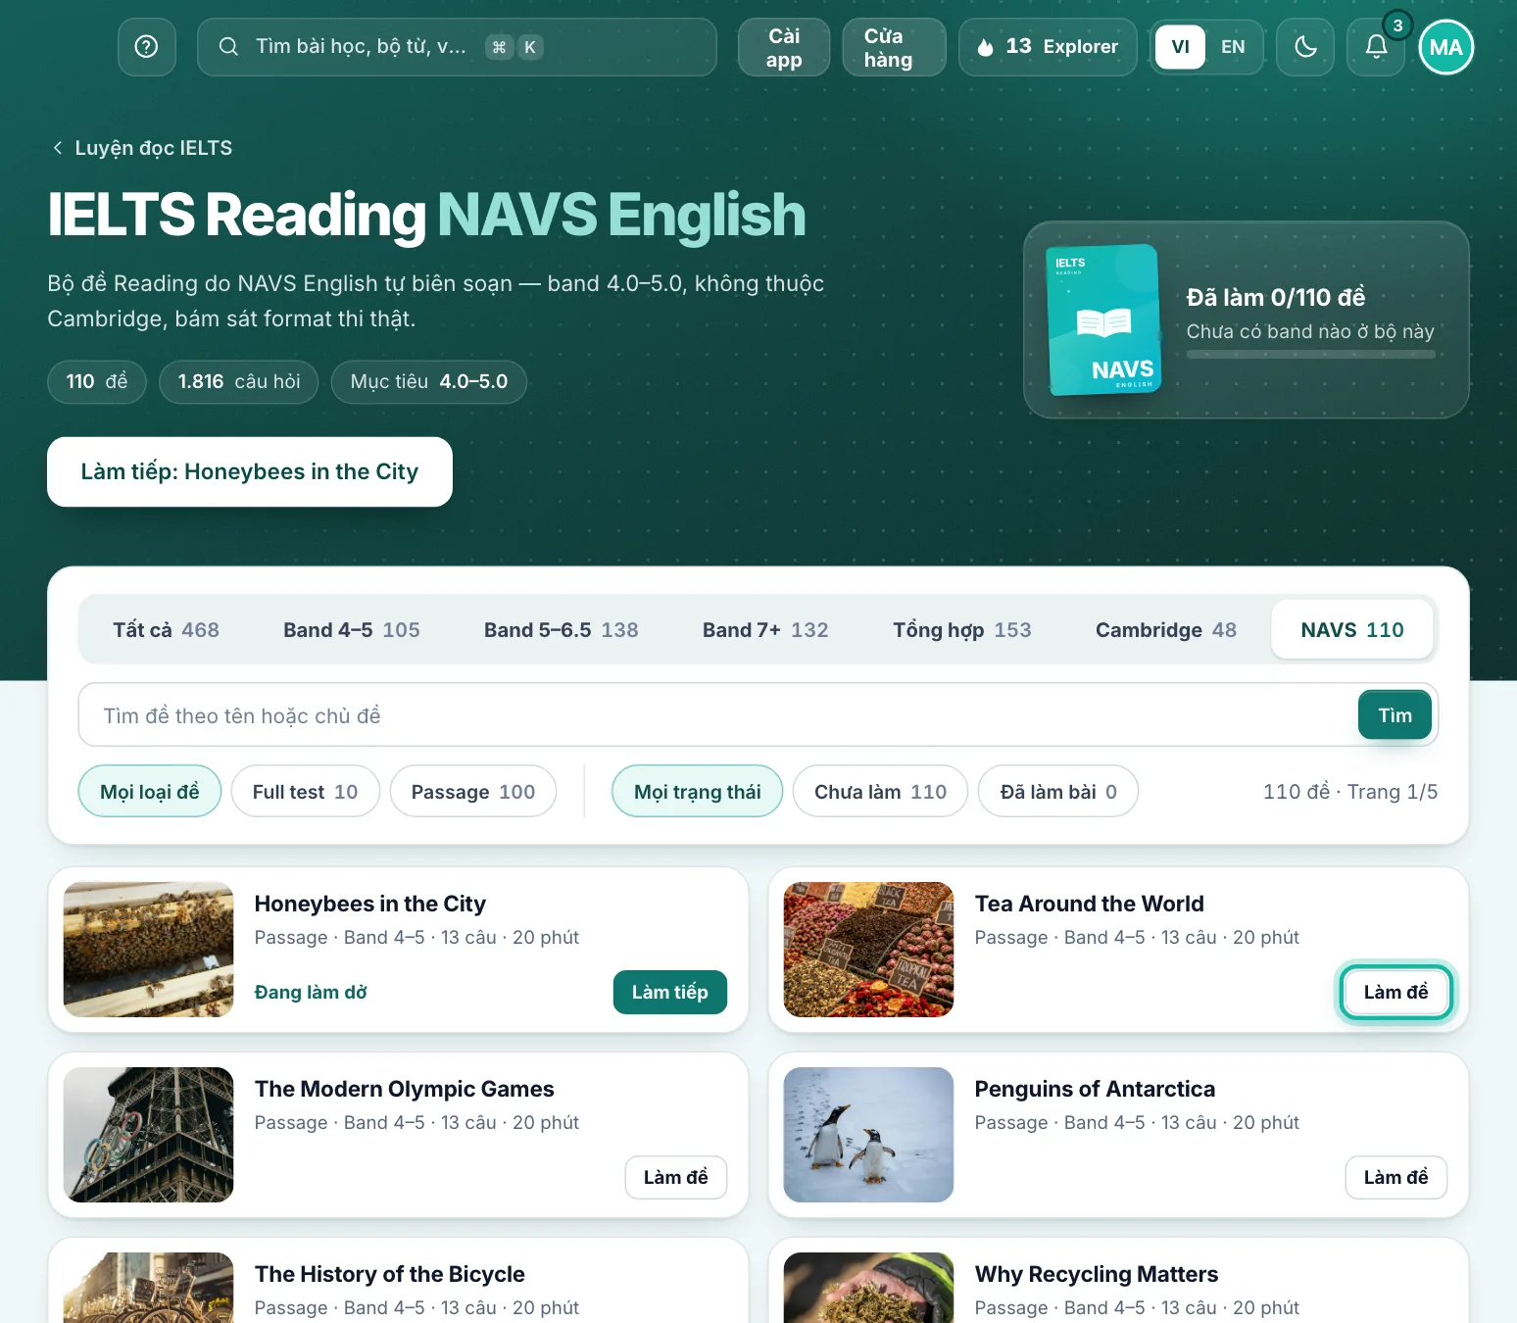The image size is (1517, 1323).
Task: Open the Band 4–5 tab
Action: pyautogui.click(x=351, y=629)
